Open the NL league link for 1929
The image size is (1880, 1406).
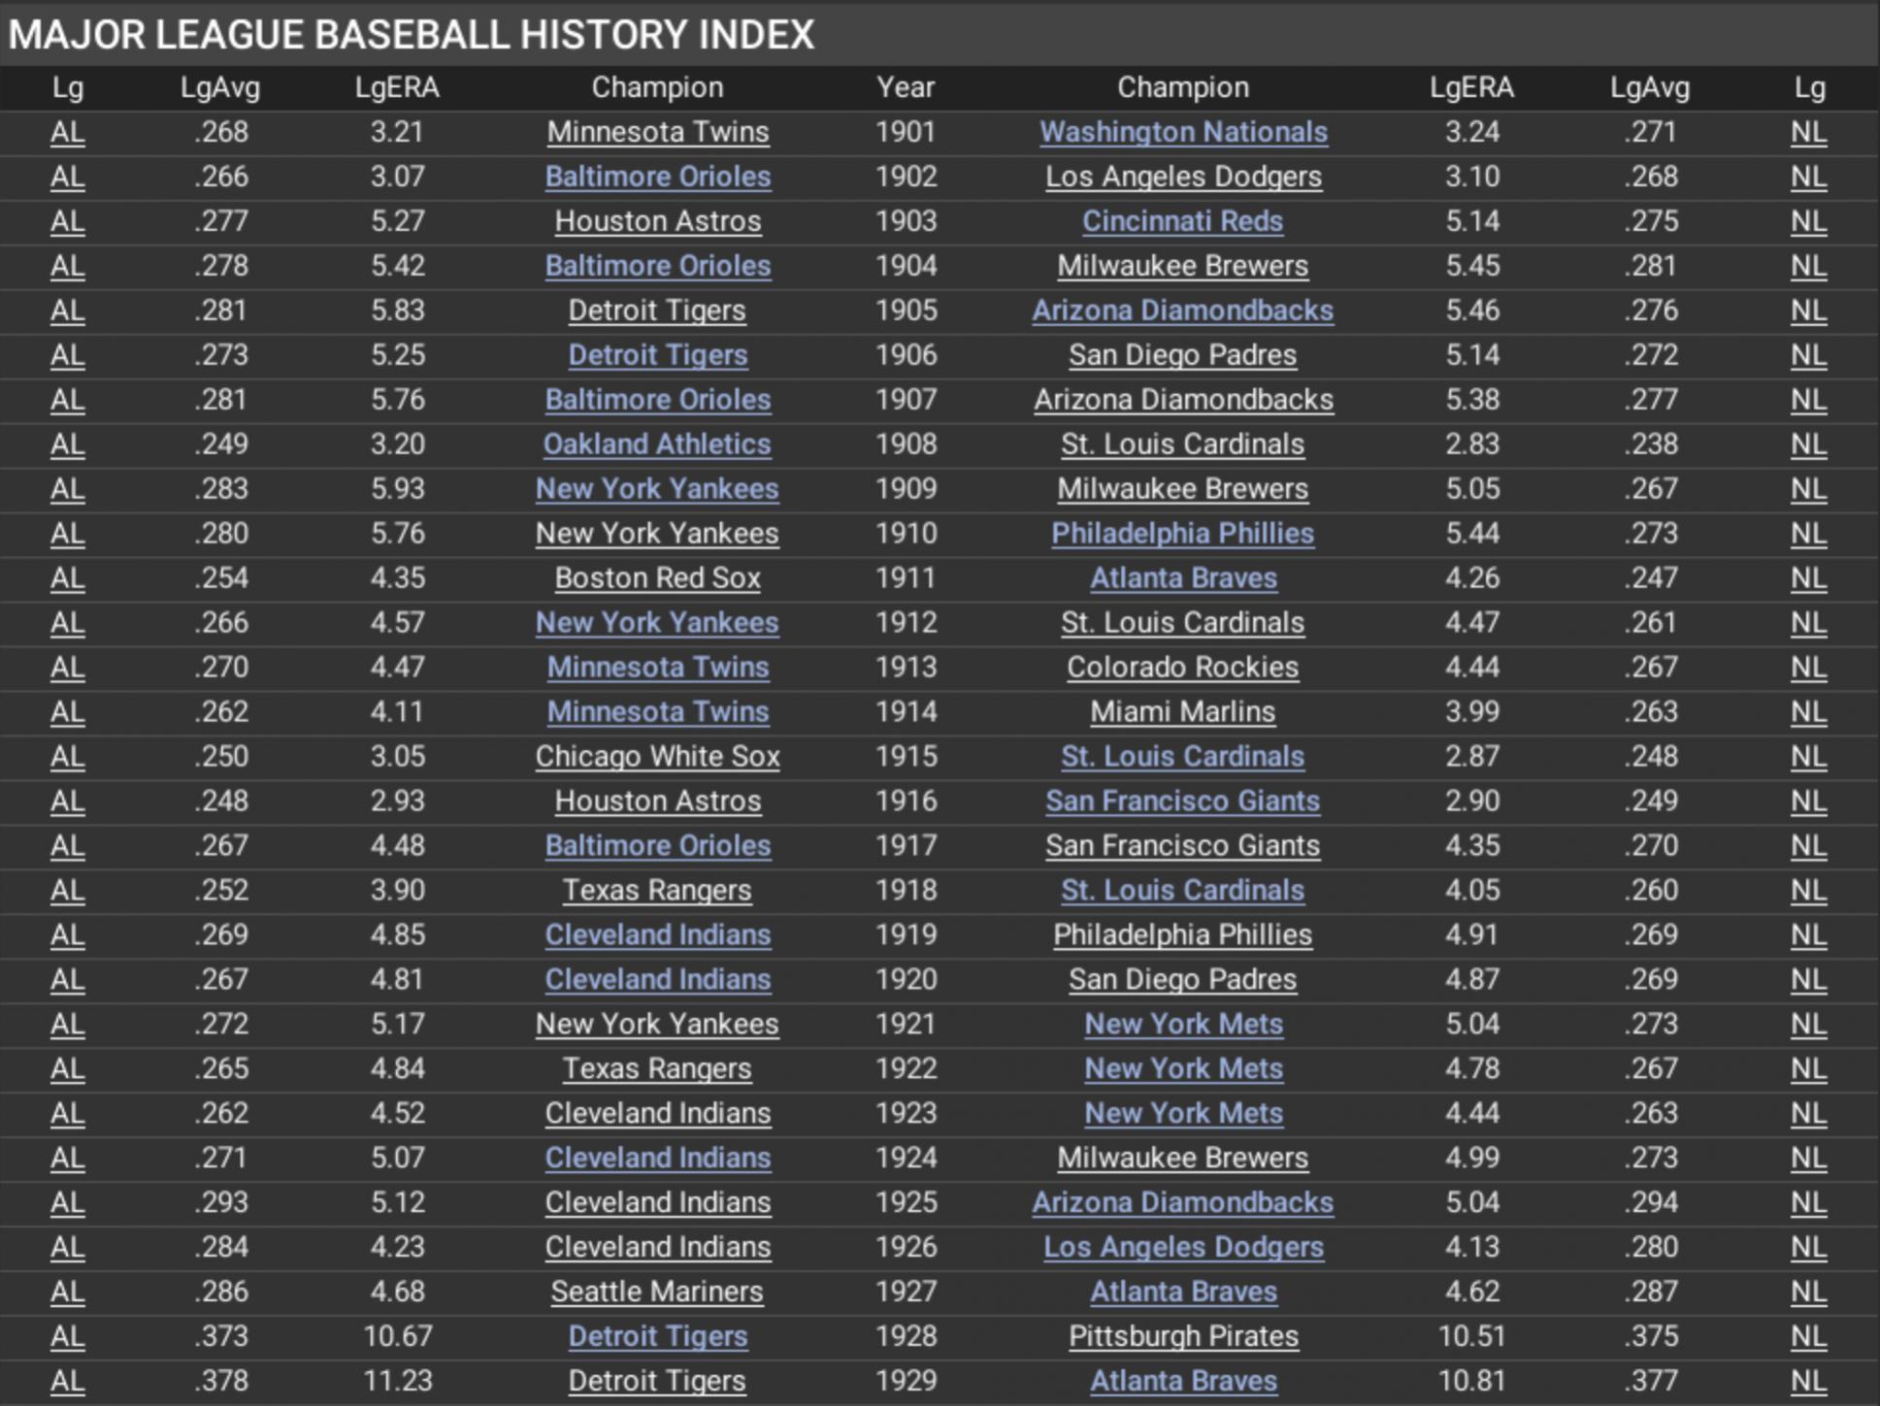[x=1808, y=1381]
